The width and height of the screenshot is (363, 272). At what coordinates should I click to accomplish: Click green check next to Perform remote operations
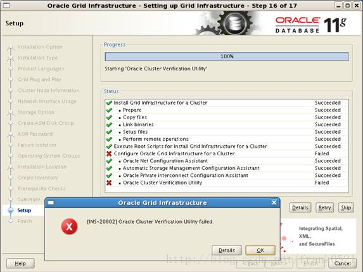pyautogui.click(x=109, y=139)
